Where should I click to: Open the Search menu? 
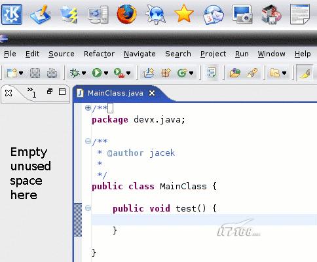click(178, 54)
